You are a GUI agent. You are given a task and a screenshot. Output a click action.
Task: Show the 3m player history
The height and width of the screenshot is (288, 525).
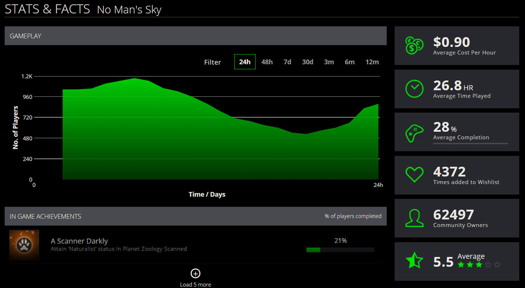coord(329,62)
